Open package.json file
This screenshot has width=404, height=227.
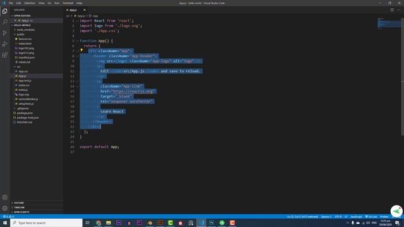(x=25, y=113)
